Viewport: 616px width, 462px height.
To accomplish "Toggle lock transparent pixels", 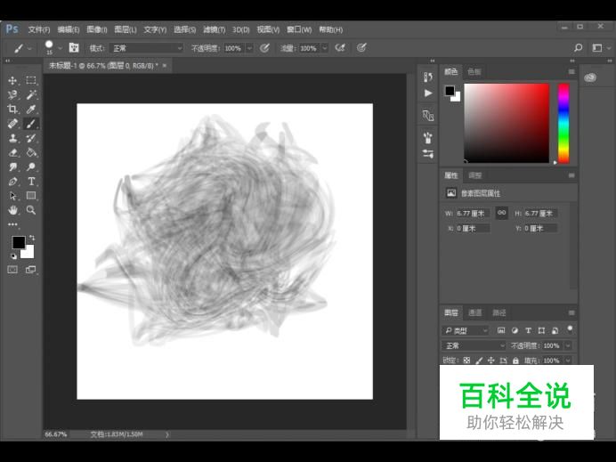I will point(466,361).
